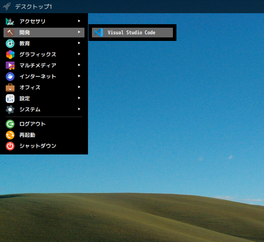Image resolution: width=264 pixels, height=242 pixels.
Task: Click the green ログアウト icon
Action: (x=10, y=124)
